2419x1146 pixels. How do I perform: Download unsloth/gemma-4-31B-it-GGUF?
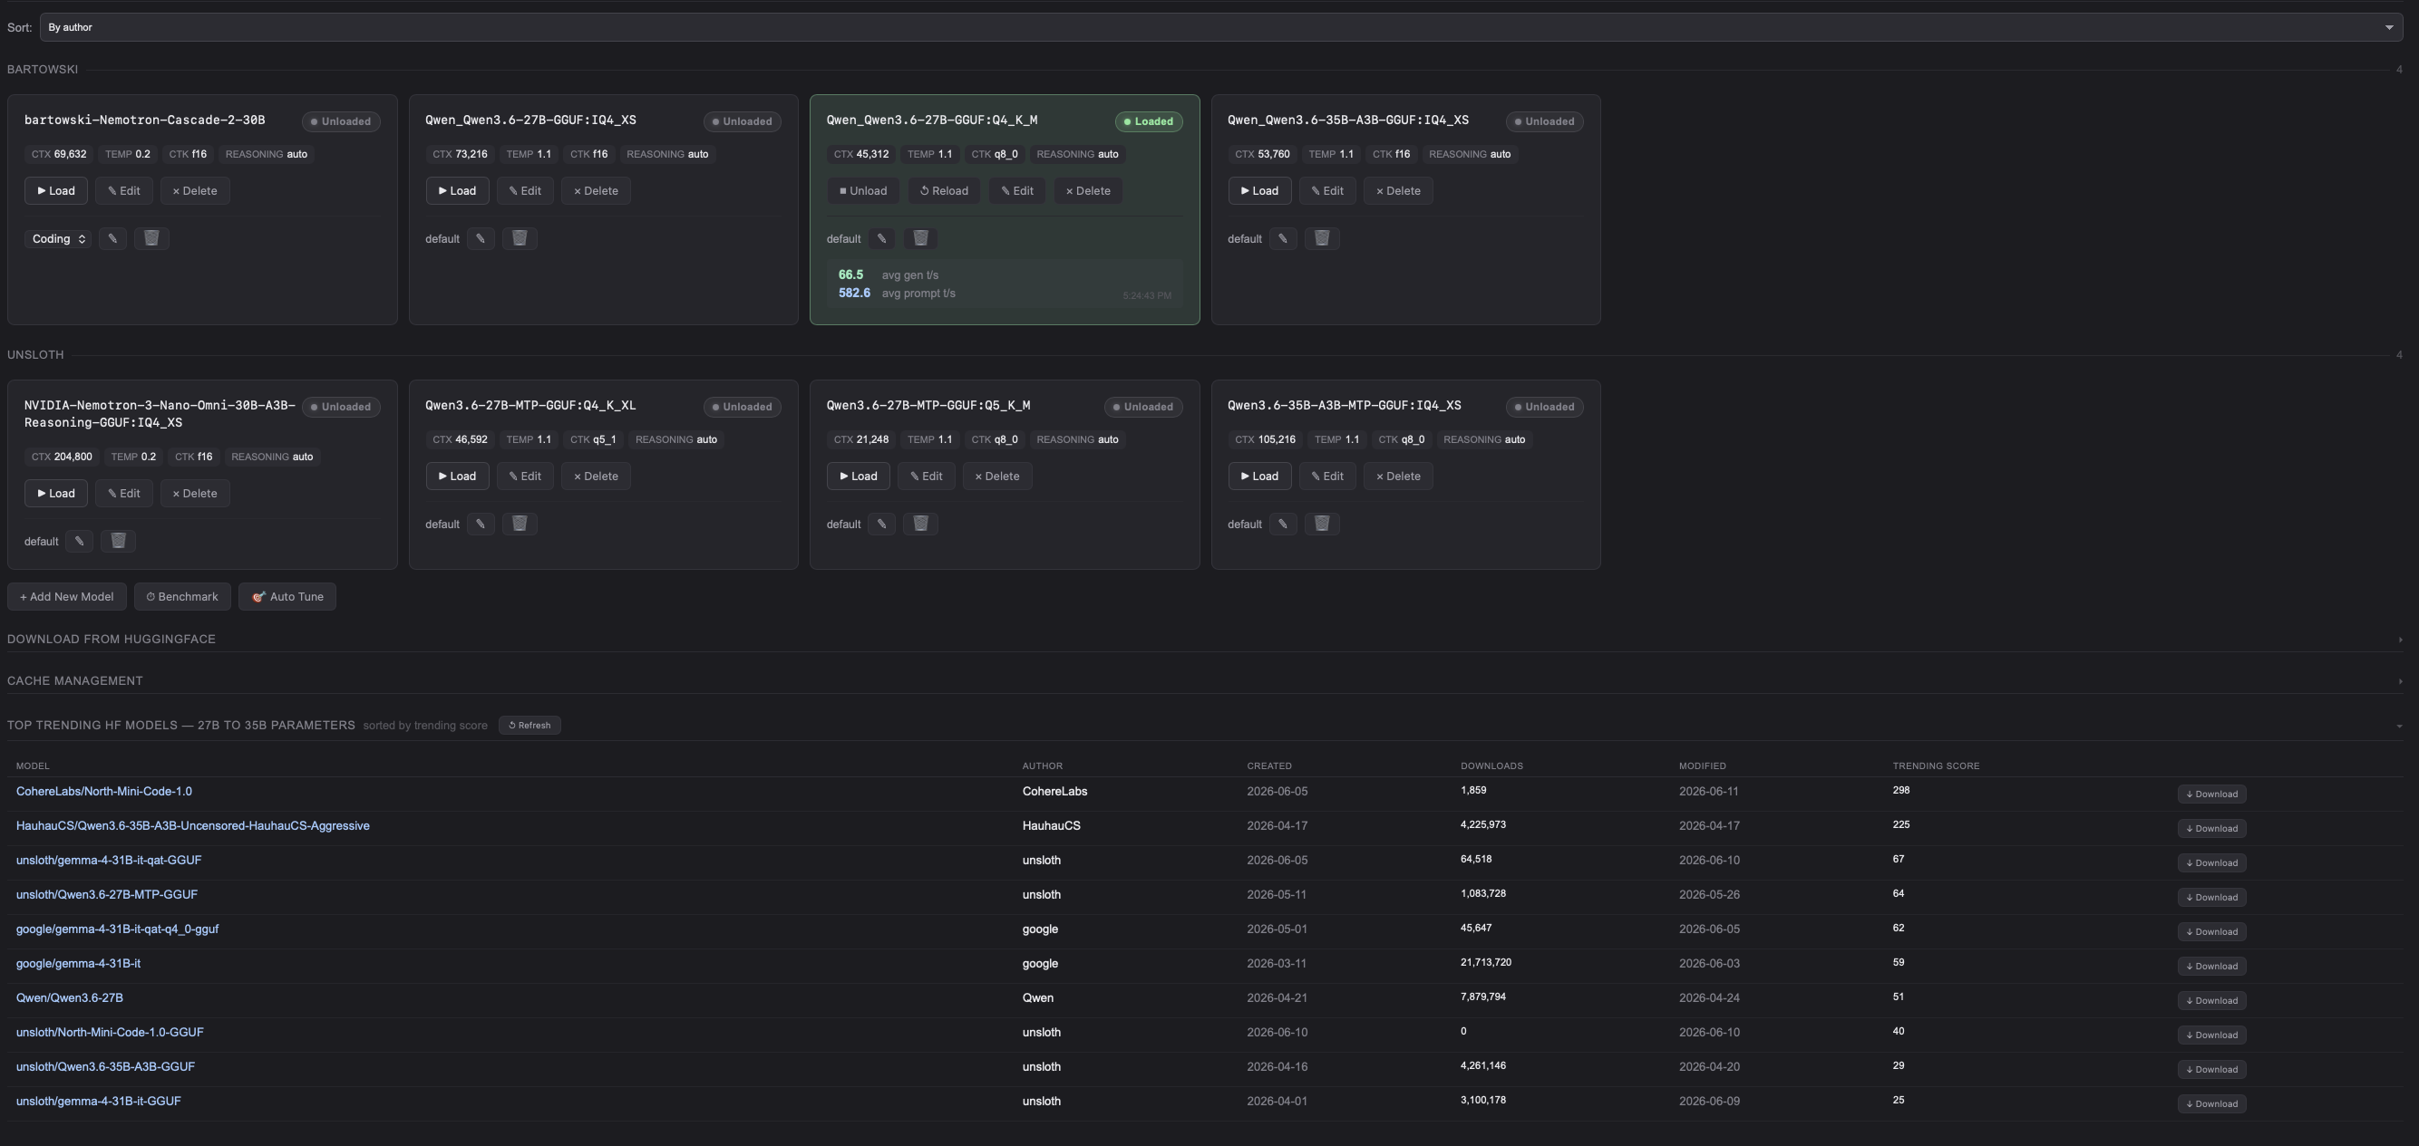click(x=2211, y=1103)
